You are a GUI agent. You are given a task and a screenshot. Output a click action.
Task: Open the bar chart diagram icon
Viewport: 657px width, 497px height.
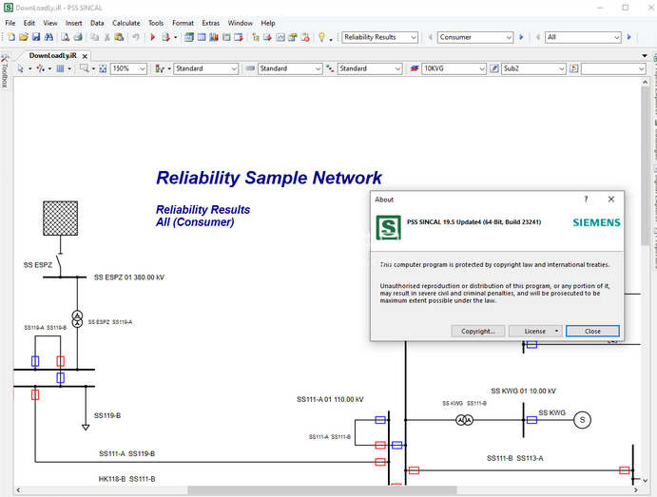[x=214, y=37]
